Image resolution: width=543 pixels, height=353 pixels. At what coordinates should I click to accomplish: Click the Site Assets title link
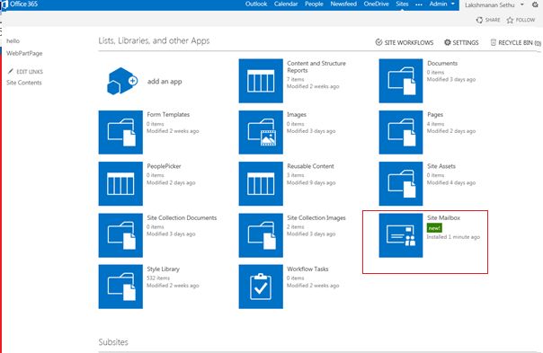click(441, 166)
